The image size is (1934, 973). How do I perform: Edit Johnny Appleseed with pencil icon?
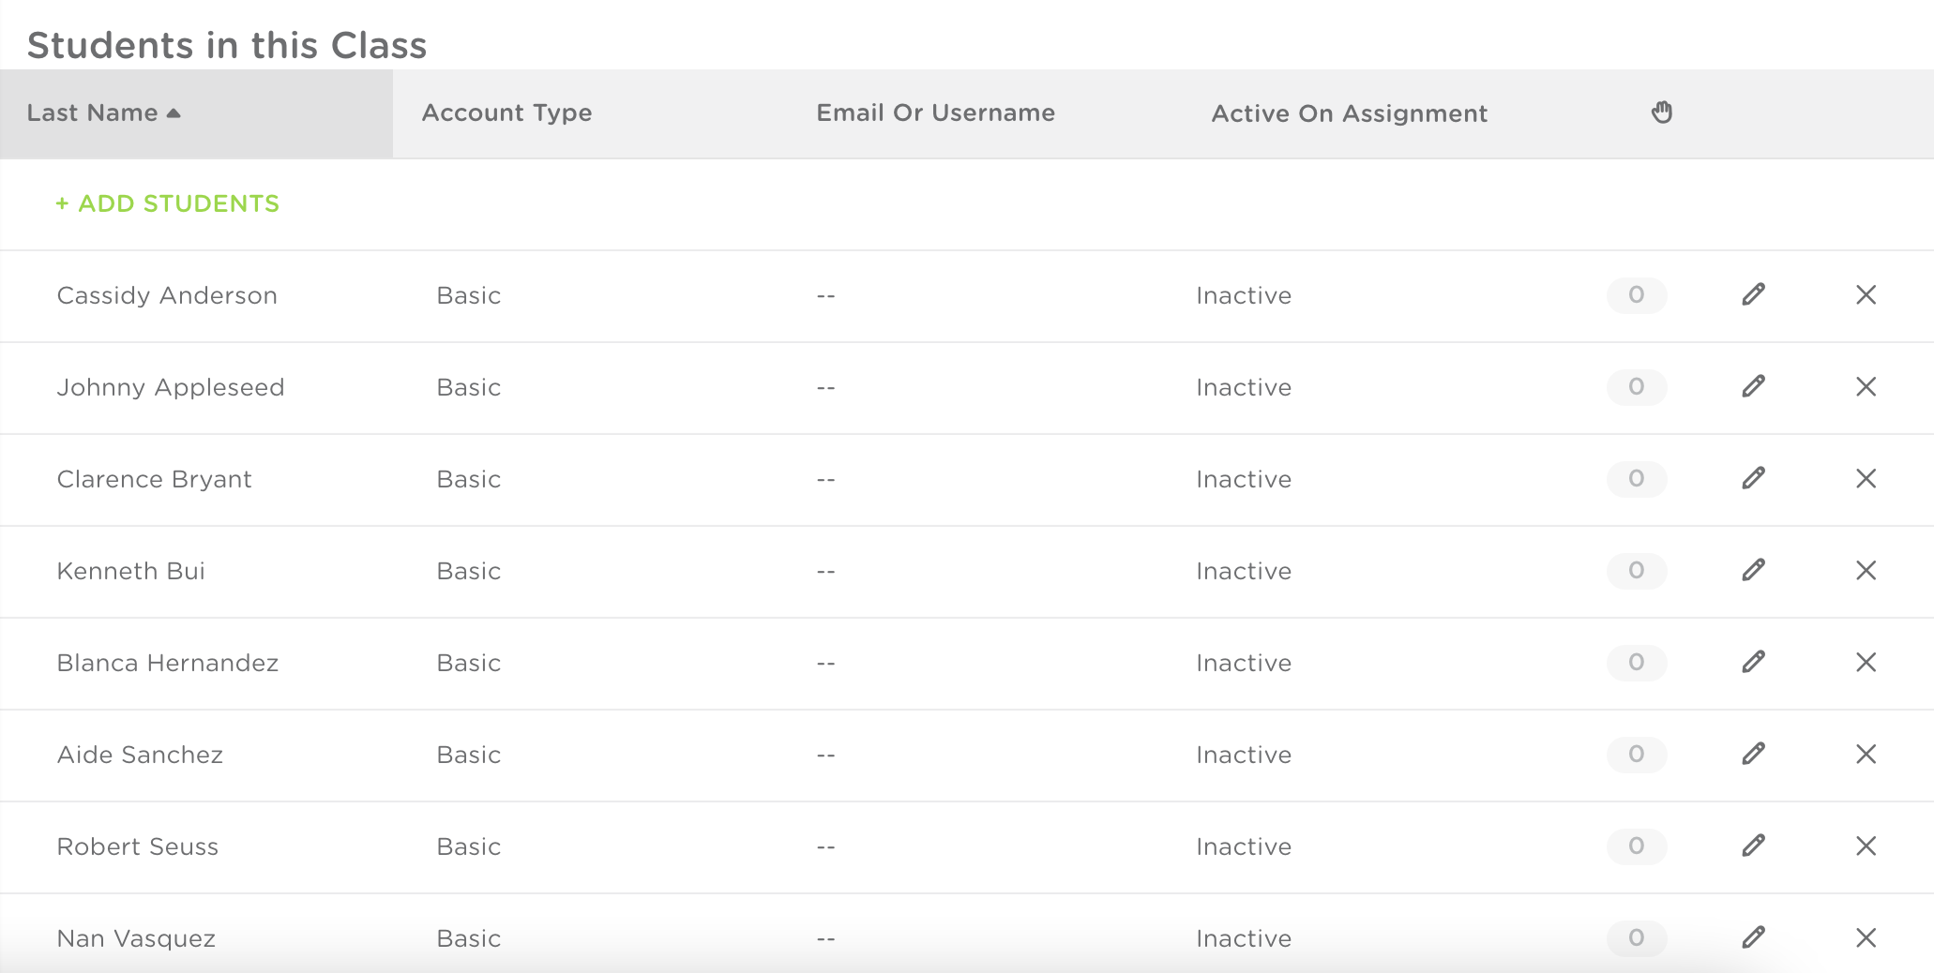tap(1753, 387)
